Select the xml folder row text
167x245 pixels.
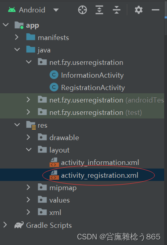[55, 213]
